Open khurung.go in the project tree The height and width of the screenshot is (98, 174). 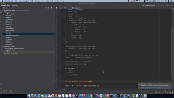11,14
